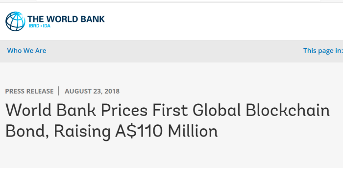Viewport: 343px width, 176px height.
Task: Click the World Bank globe logo icon
Action: 15,21
